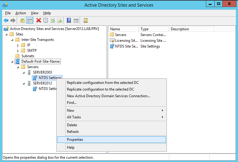Click the Refresh toolbar icon
Image resolution: width=238 pixels, height=162 pixels.
coord(53,21)
